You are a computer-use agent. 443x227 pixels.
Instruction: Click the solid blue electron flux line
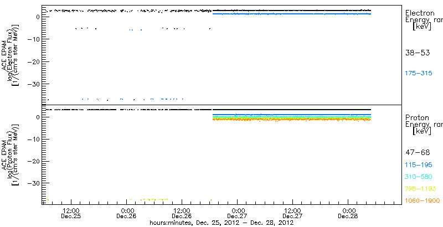pos(292,13)
